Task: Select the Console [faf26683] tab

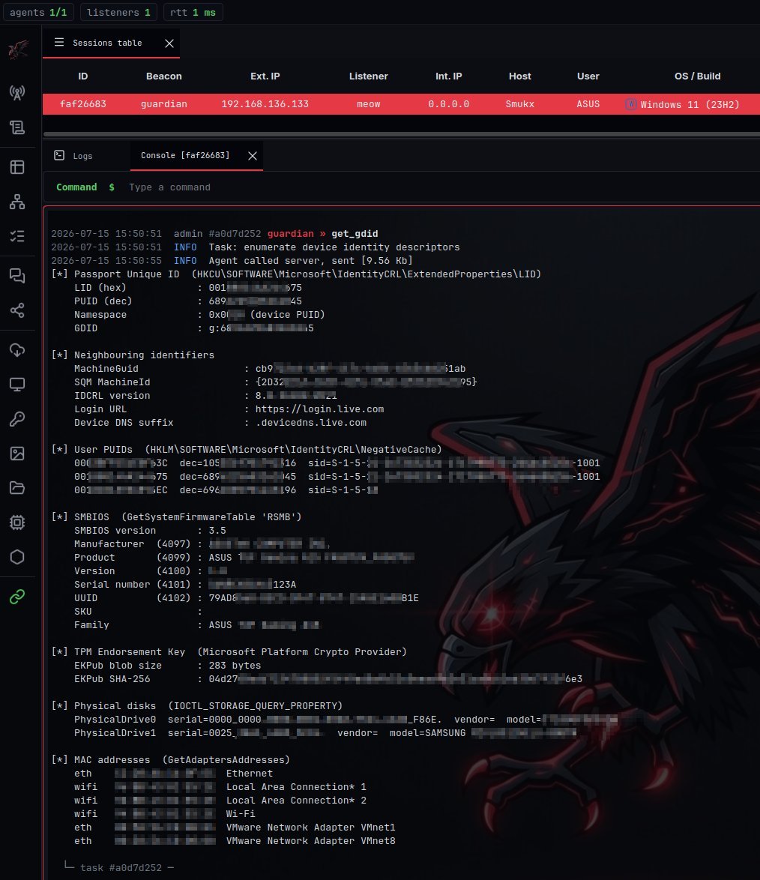Action: pos(185,155)
